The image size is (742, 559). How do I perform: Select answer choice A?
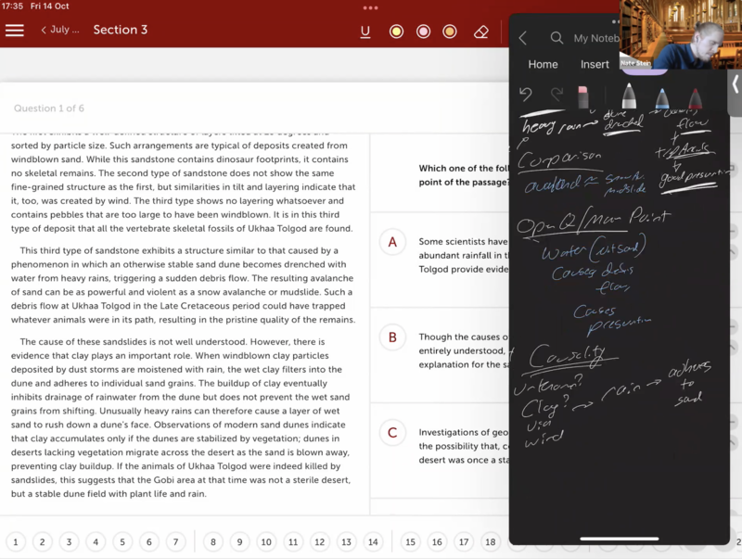point(392,242)
